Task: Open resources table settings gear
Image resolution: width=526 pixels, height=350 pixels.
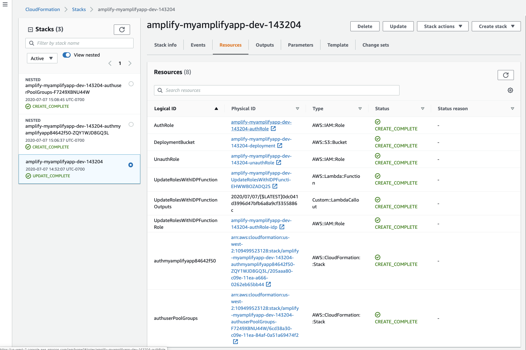Action: coord(510,90)
